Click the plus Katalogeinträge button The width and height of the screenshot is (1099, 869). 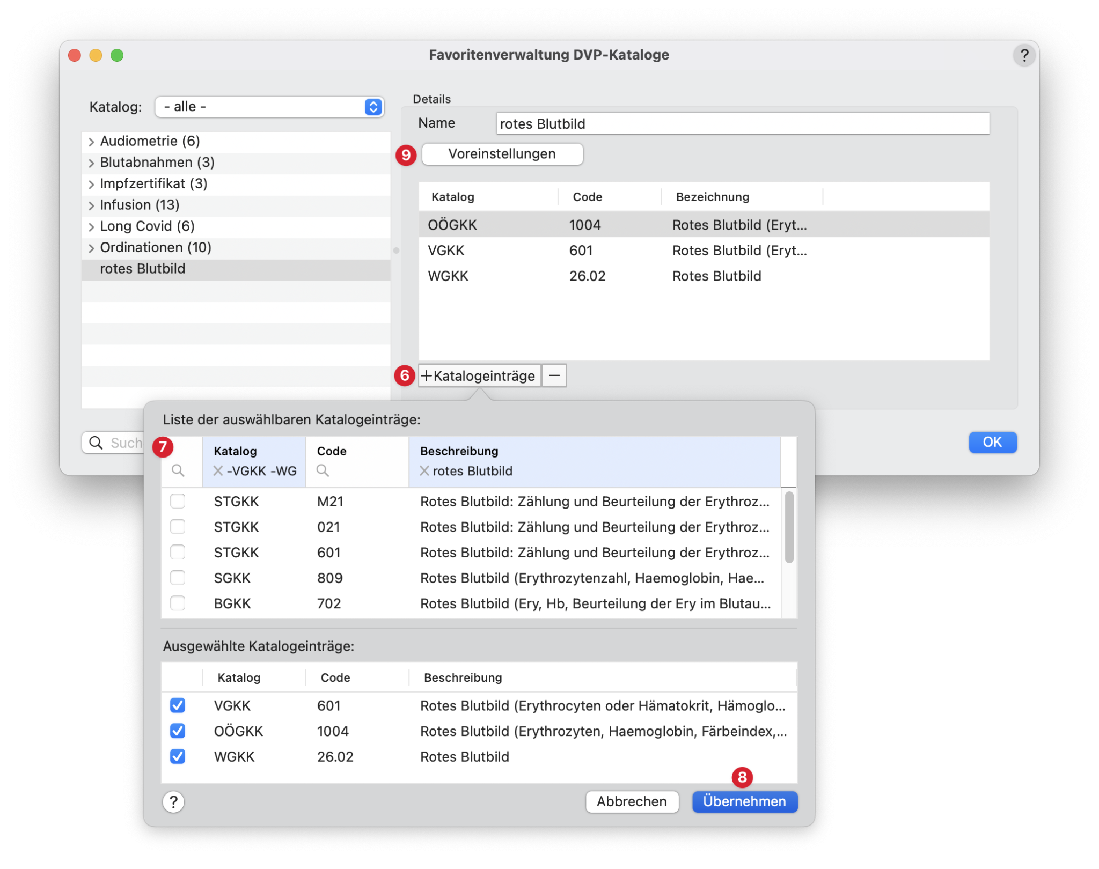[x=479, y=375]
